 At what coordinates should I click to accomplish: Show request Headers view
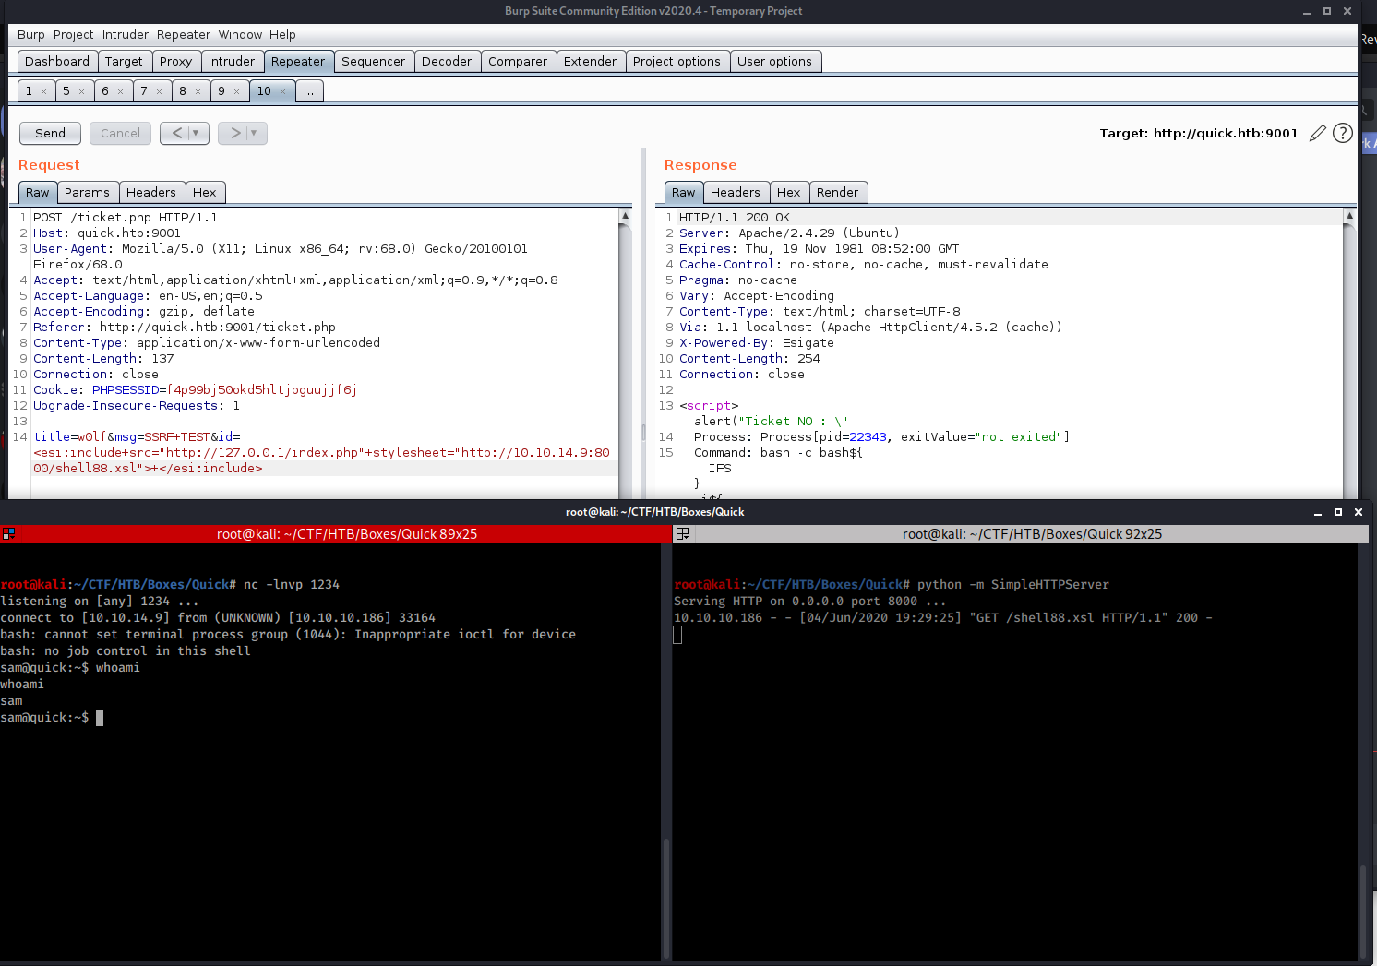tap(150, 192)
